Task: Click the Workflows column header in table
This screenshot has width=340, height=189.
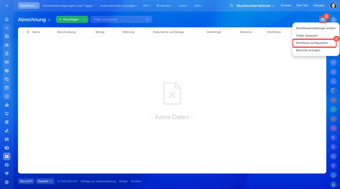Action: (274, 32)
